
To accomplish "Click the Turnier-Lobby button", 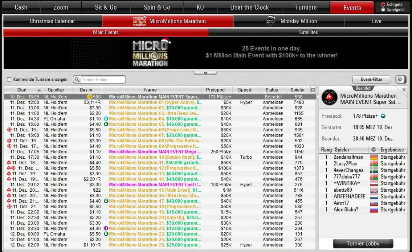I will (x=363, y=244).
